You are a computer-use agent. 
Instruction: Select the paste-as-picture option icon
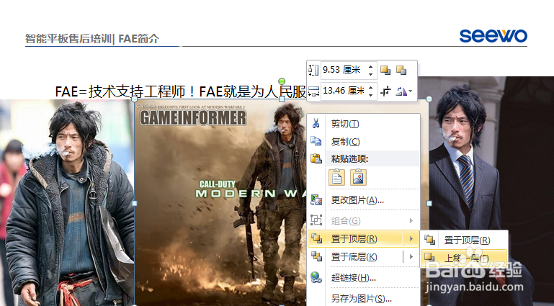[x=358, y=177]
